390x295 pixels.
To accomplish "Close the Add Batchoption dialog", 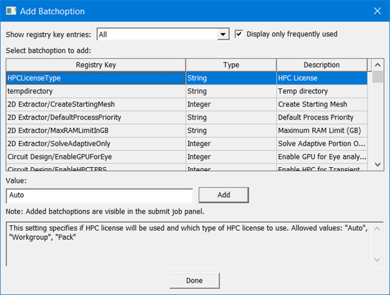I will click(x=376, y=11).
